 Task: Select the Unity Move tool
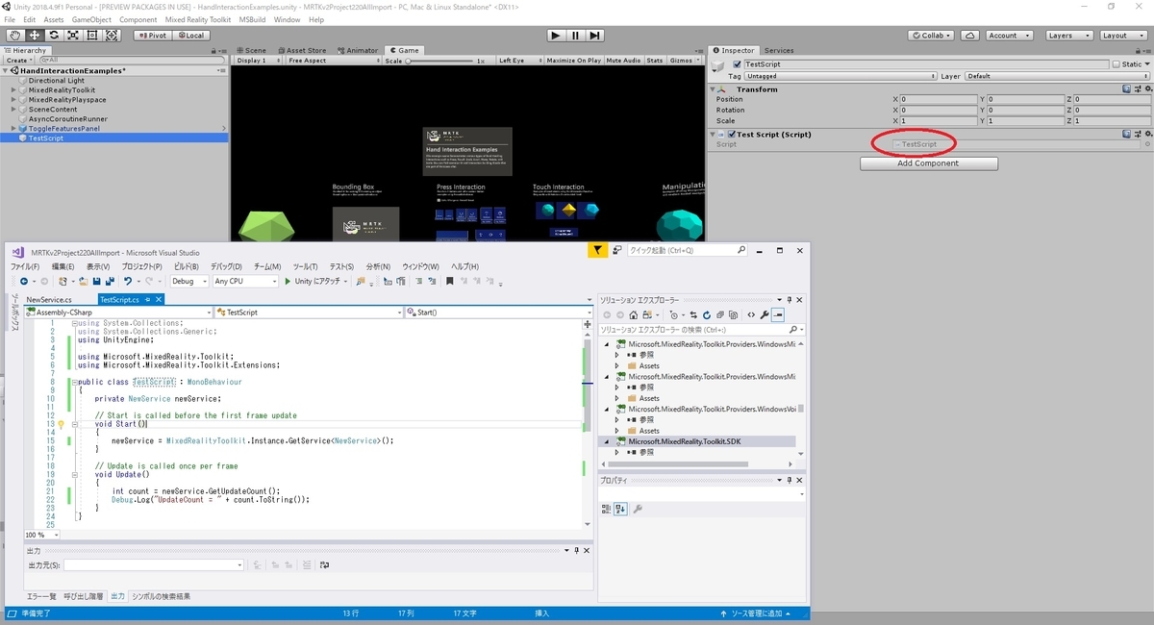pyautogui.click(x=34, y=35)
